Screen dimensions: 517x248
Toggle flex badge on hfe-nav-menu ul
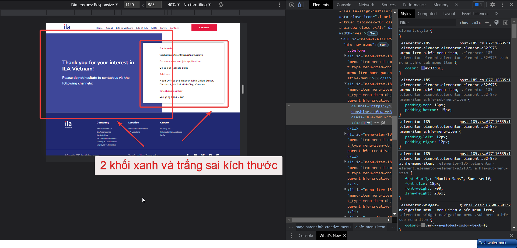[x=383, y=45]
